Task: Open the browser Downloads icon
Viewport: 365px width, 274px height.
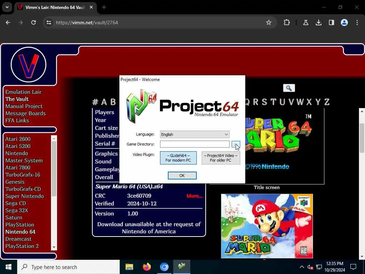Action: [x=318, y=22]
